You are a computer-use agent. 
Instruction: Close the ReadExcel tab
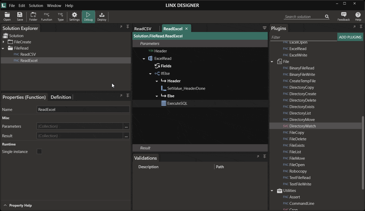[x=187, y=29]
